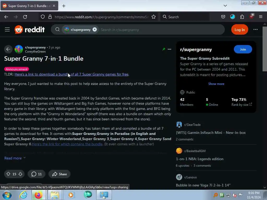Open Reddit side navigation hamburger

(x=7, y=30)
